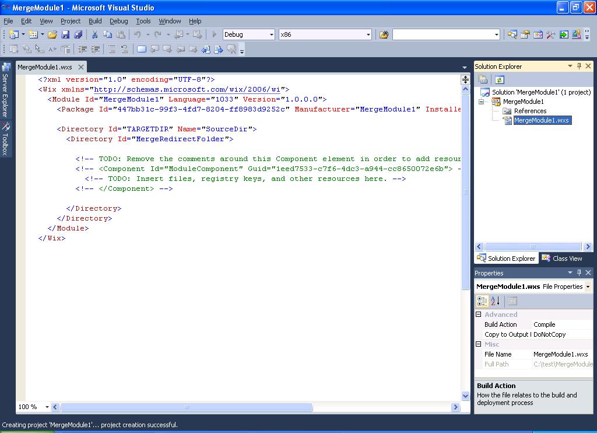Click the Open File folder icon
This screenshot has height=433, width=597.
52,35
